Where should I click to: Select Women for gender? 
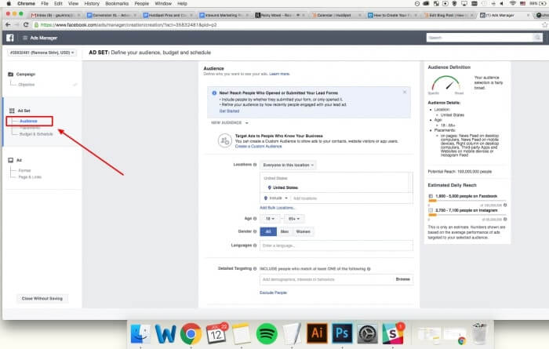point(303,231)
